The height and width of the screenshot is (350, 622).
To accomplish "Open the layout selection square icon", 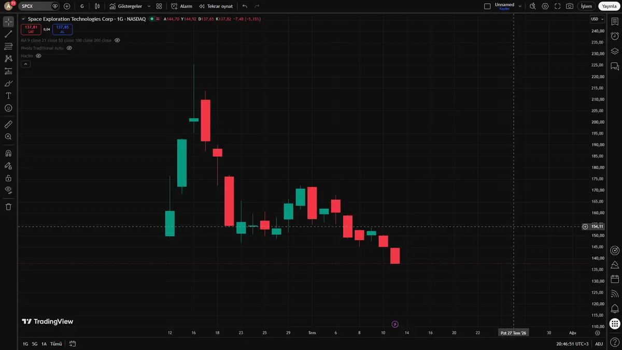I will [x=487, y=6].
